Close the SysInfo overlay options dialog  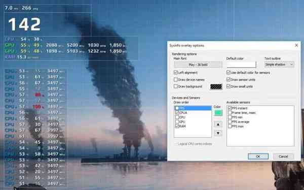[296, 45]
